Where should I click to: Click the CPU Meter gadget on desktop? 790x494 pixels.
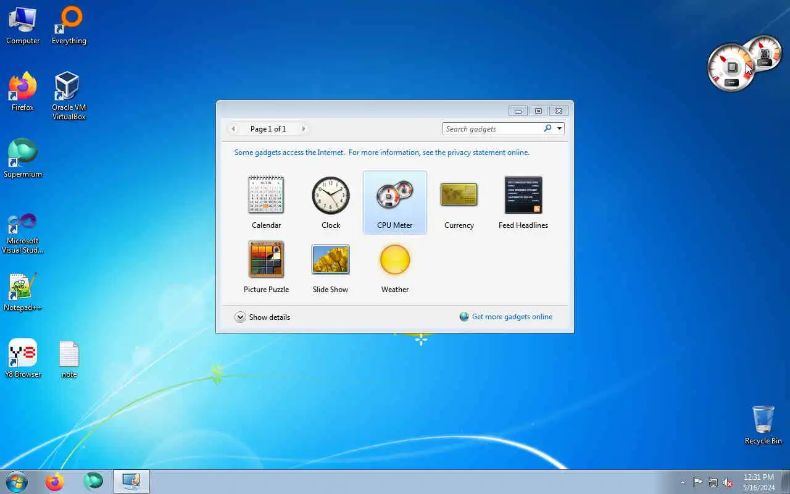pyautogui.click(x=744, y=64)
